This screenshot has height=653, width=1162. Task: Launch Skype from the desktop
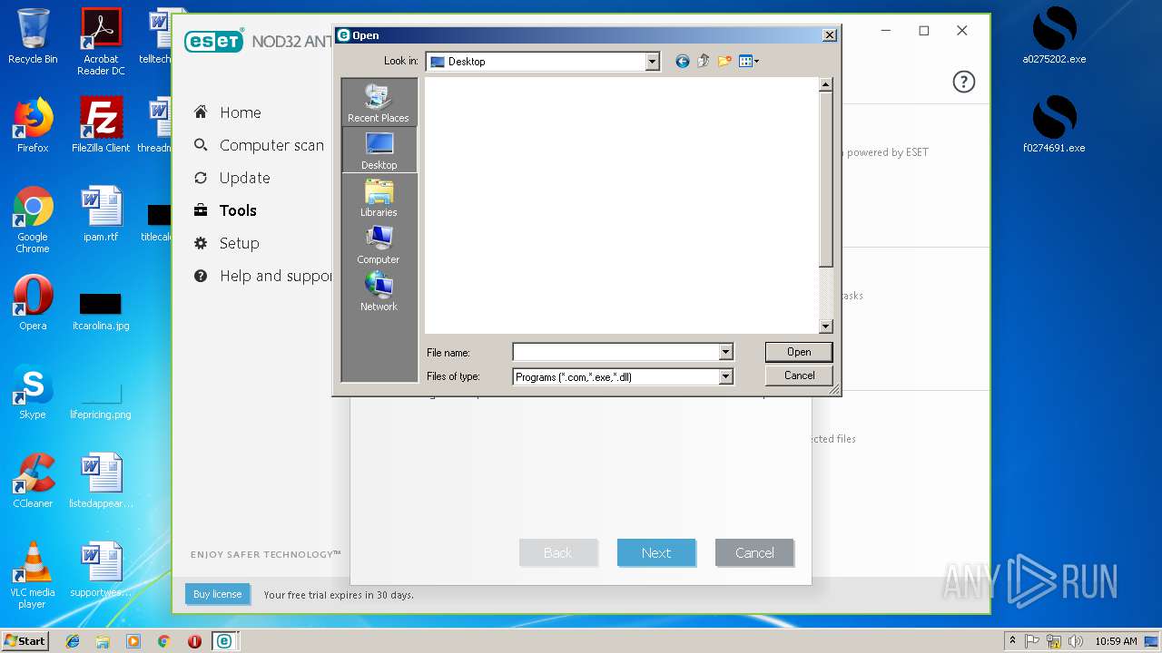click(x=33, y=392)
